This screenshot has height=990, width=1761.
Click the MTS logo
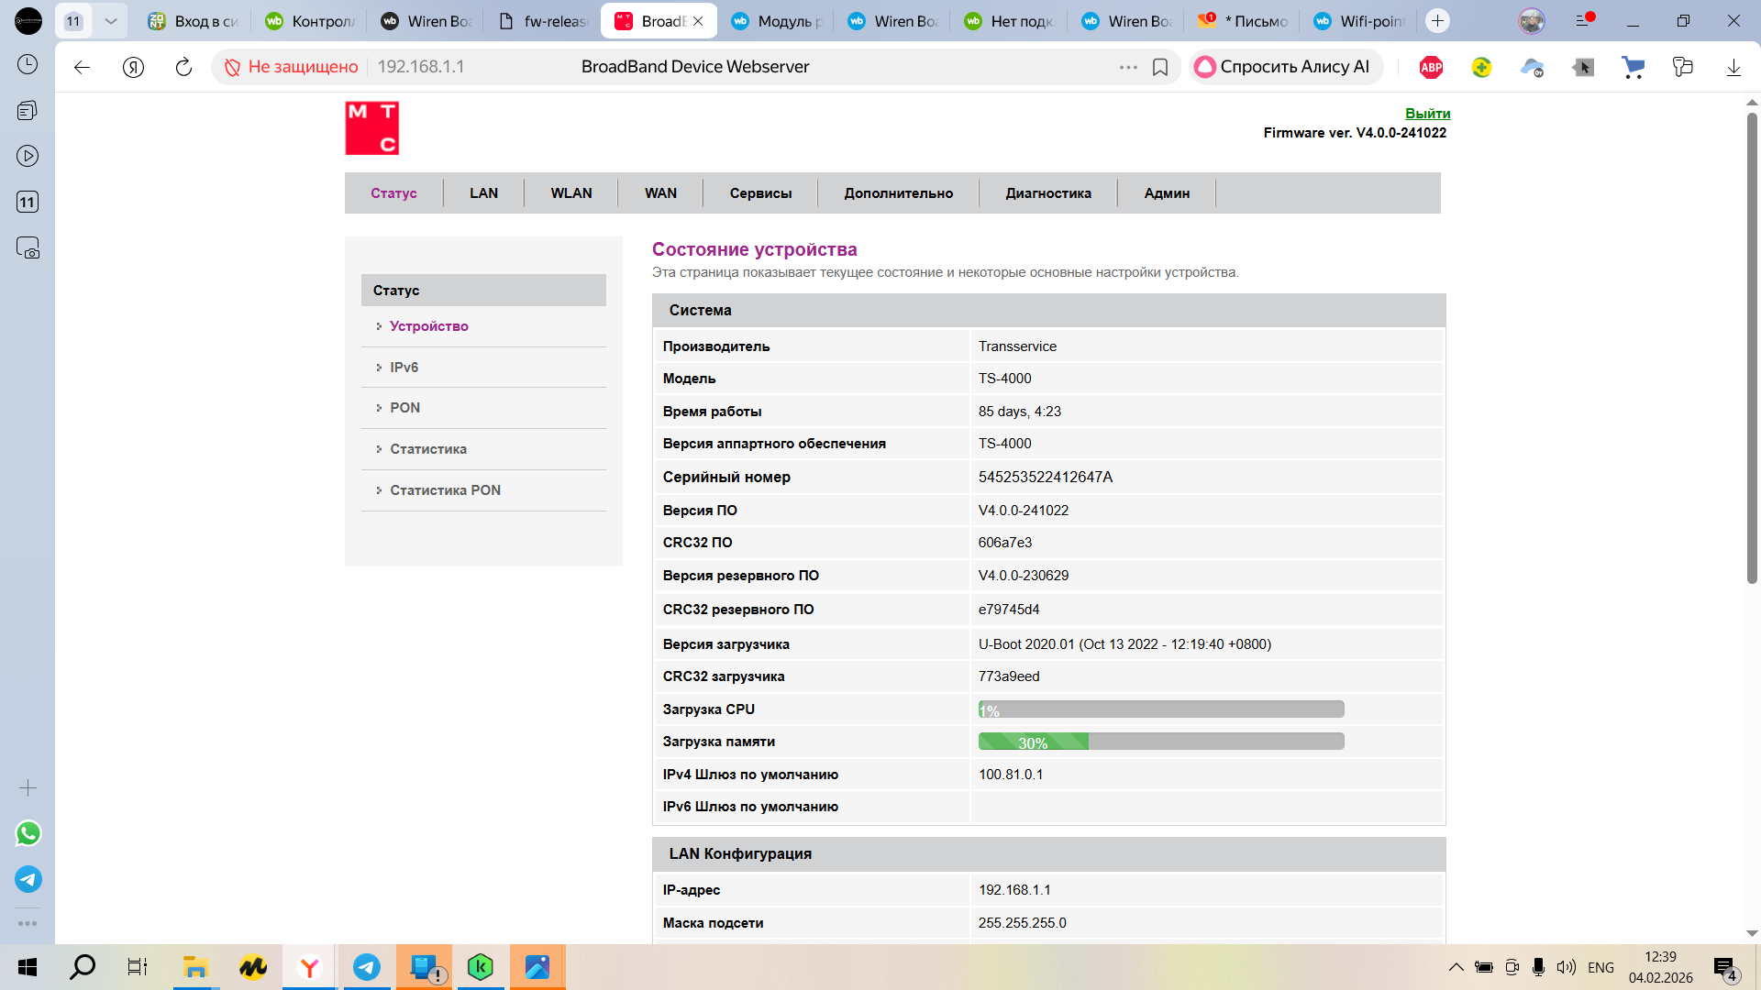coord(371,128)
